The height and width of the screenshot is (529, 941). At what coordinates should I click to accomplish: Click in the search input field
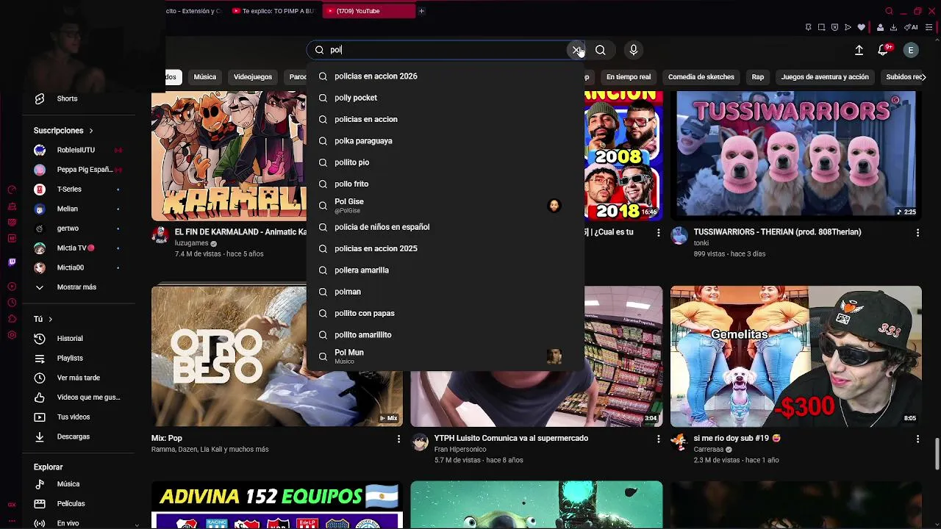point(445,50)
